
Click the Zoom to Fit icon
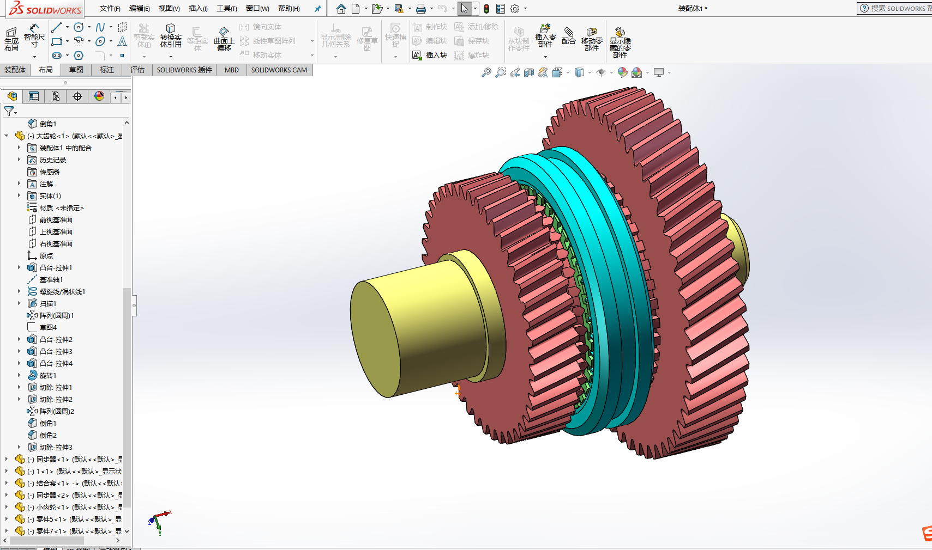coord(486,72)
